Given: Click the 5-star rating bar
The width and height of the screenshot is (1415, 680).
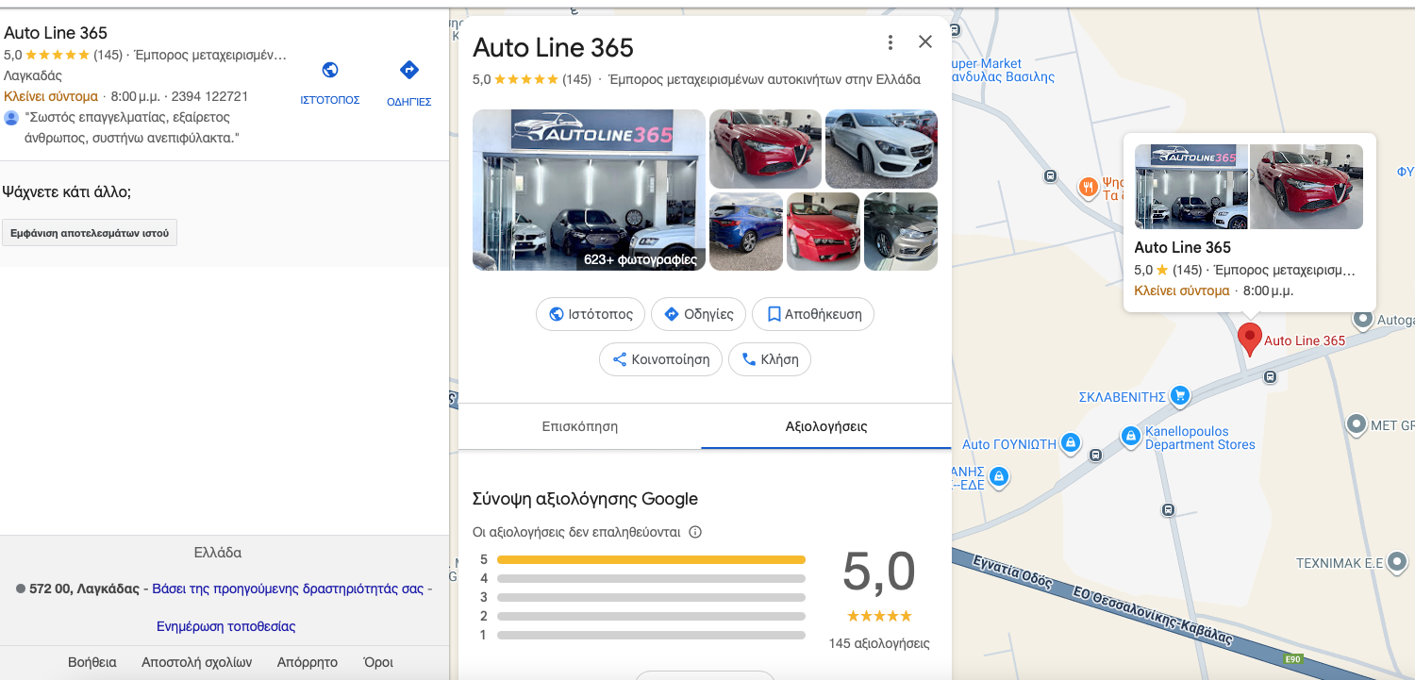Looking at the screenshot, I should [x=651, y=559].
